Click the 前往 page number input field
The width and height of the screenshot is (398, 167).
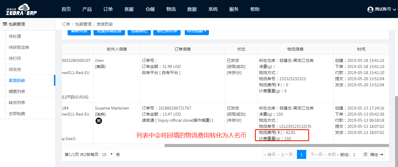(x=356, y=155)
